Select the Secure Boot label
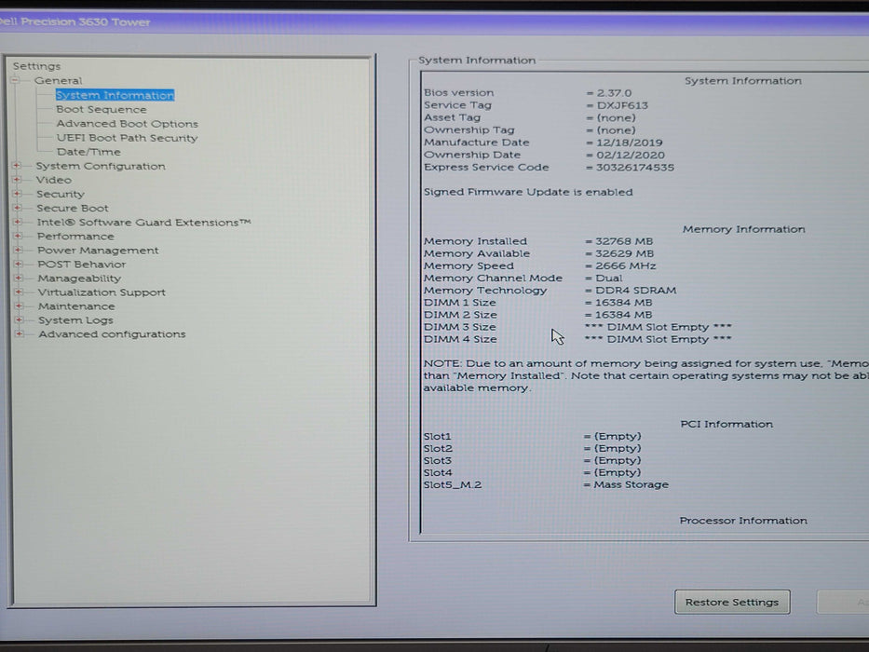 (73, 208)
